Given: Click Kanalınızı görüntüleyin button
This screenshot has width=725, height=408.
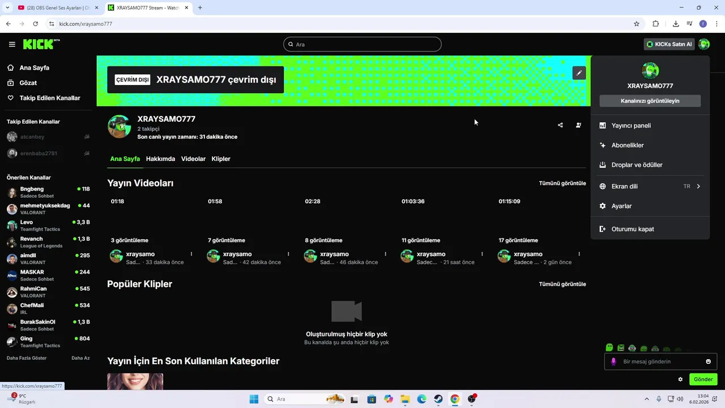Looking at the screenshot, I should point(650,101).
